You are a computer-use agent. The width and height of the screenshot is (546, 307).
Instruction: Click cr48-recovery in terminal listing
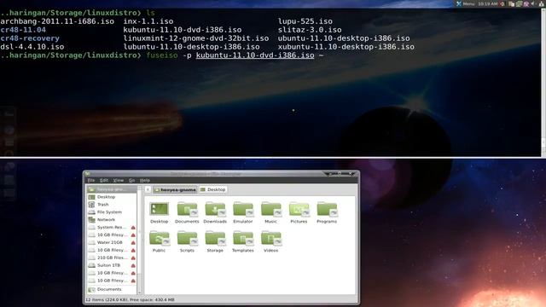tap(30, 38)
